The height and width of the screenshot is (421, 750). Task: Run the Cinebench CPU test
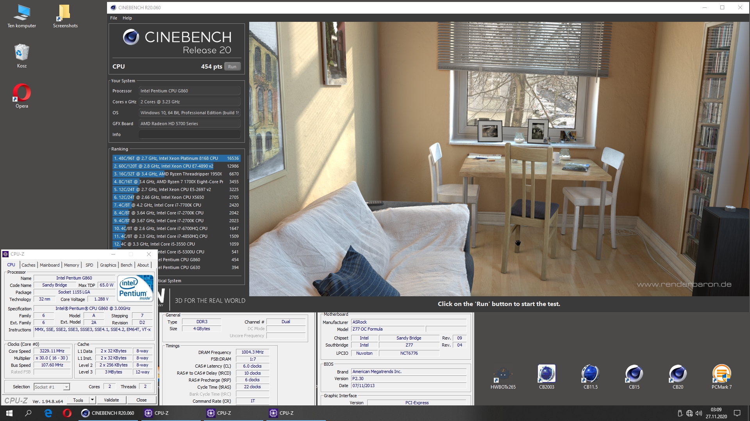tap(232, 67)
